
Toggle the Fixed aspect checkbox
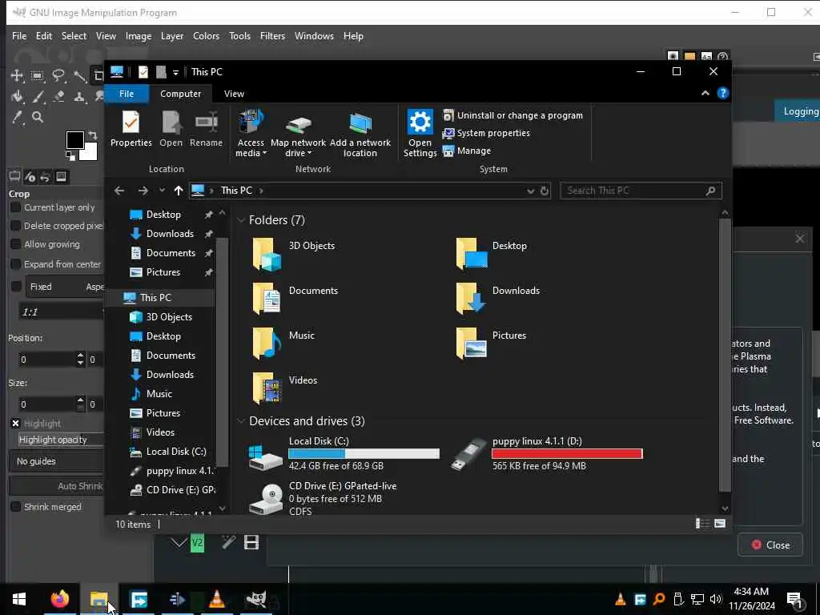[x=16, y=287]
